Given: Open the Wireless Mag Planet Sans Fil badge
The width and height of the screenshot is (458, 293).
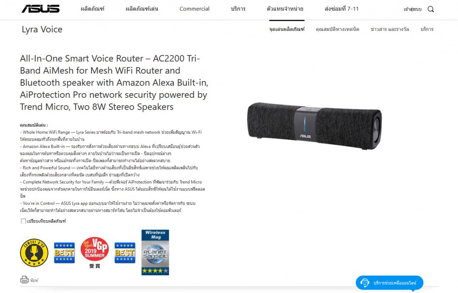Looking at the screenshot, I should pyautogui.click(x=155, y=252).
